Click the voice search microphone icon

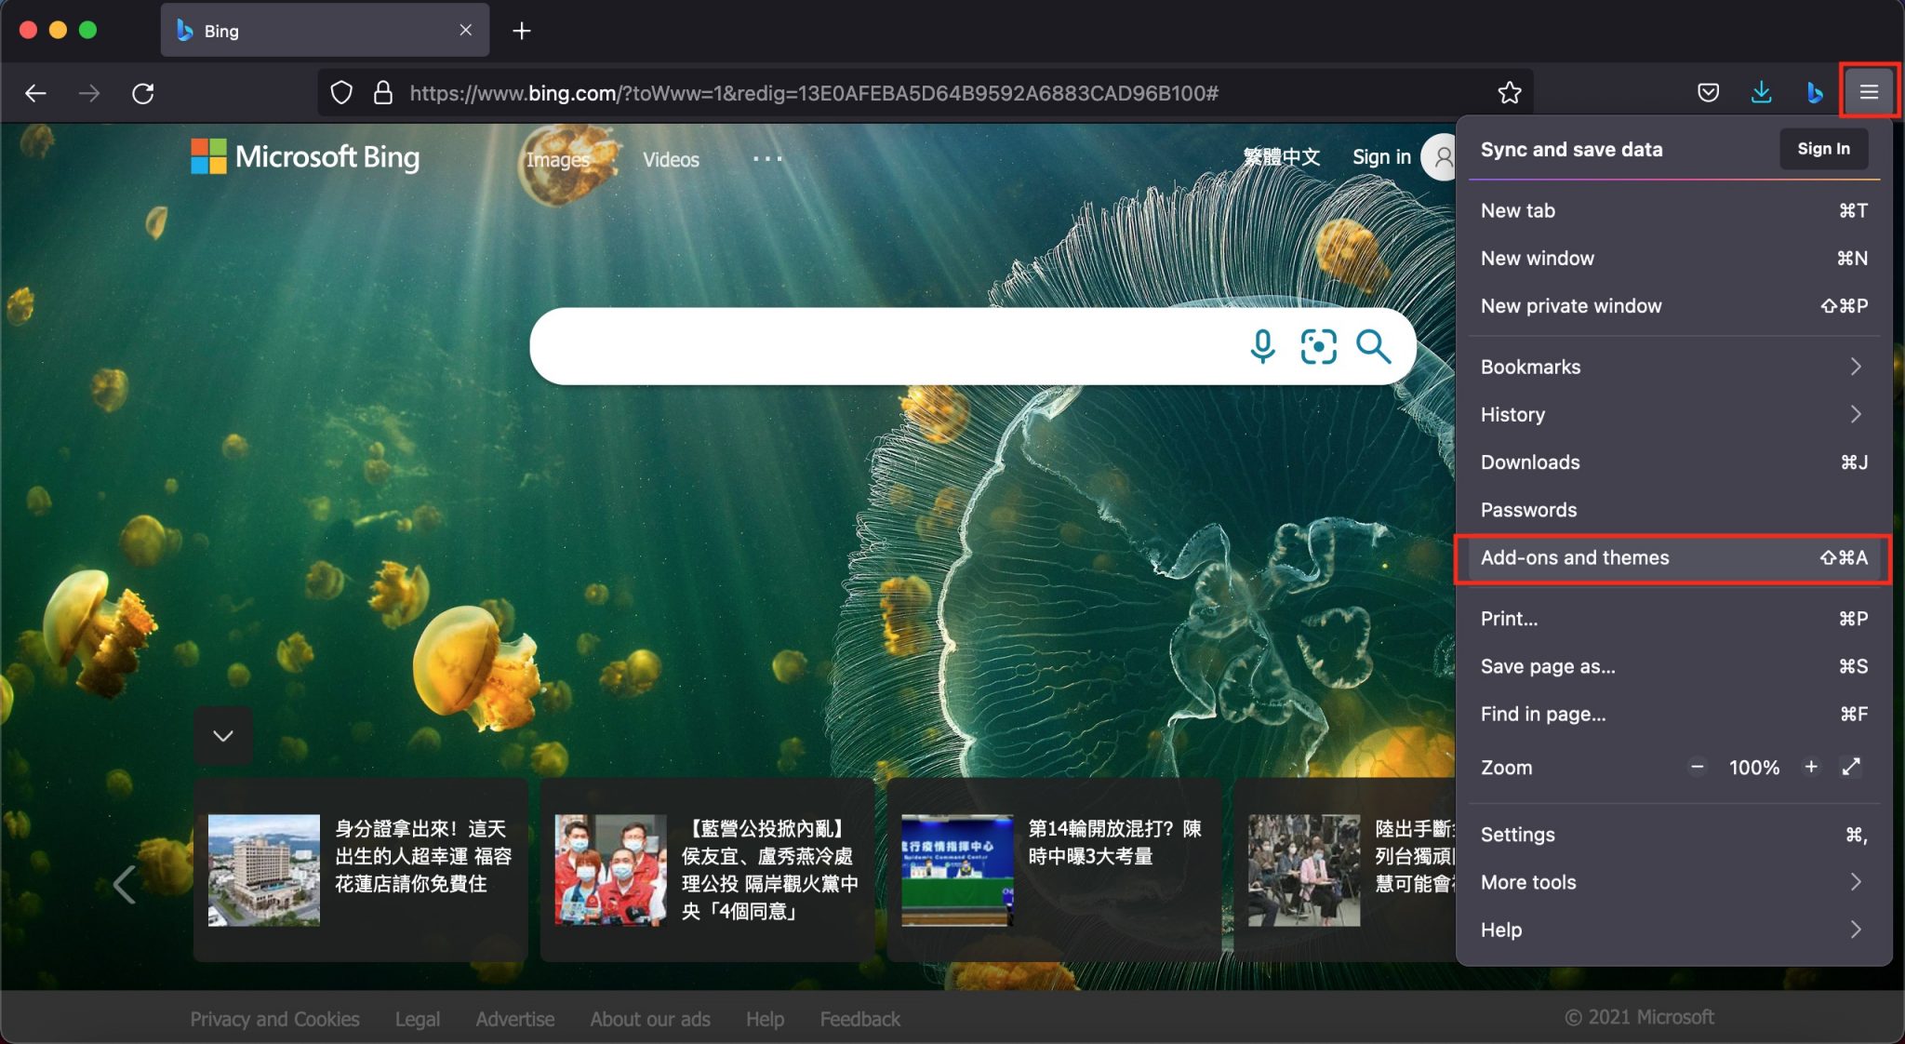pyautogui.click(x=1262, y=346)
